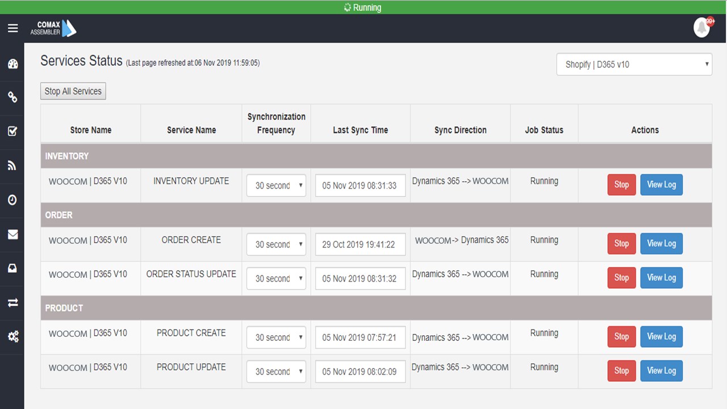Stop the ORDER CREATE service
This screenshot has height=409, width=727.
coord(621,244)
